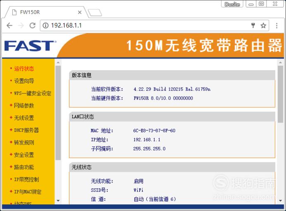Click the 无线功能 label
The image size is (286, 211).
tap(102, 181)
